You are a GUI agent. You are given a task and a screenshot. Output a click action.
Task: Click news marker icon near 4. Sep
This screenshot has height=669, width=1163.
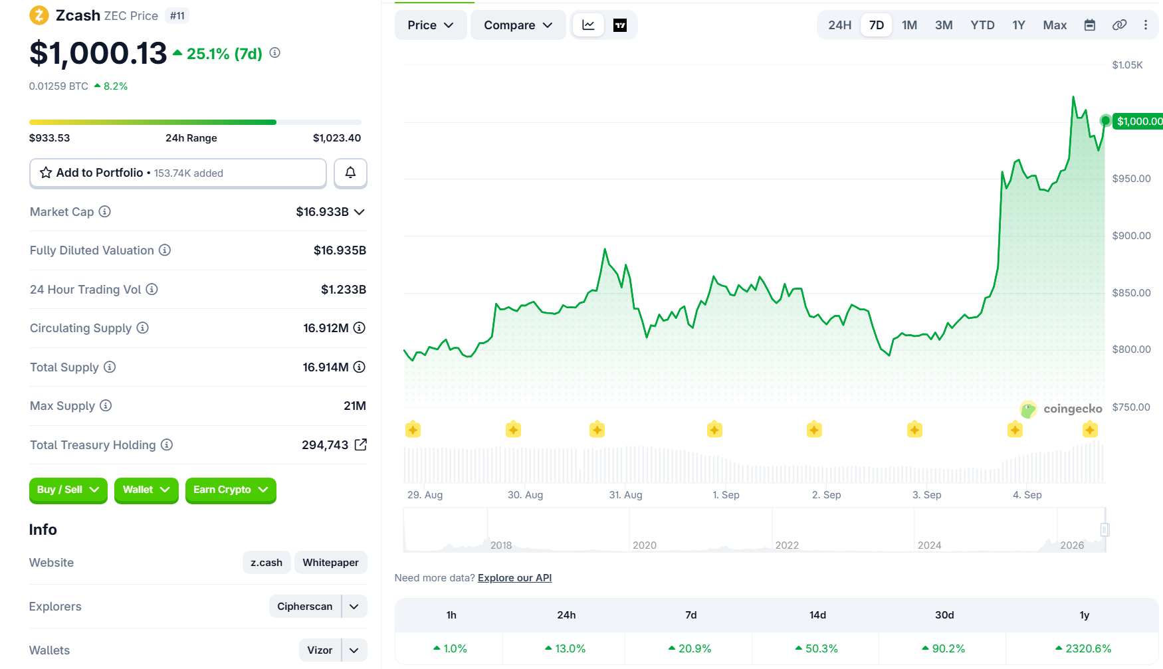pyautogui.click(x=1015, y=429)
